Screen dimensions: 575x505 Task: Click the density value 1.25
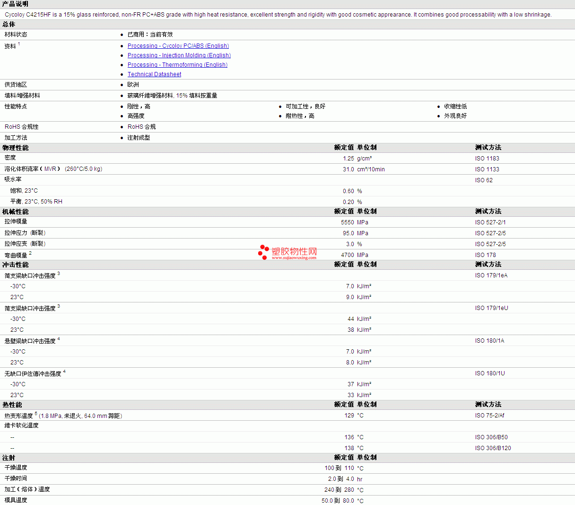(x=348, y=159)
